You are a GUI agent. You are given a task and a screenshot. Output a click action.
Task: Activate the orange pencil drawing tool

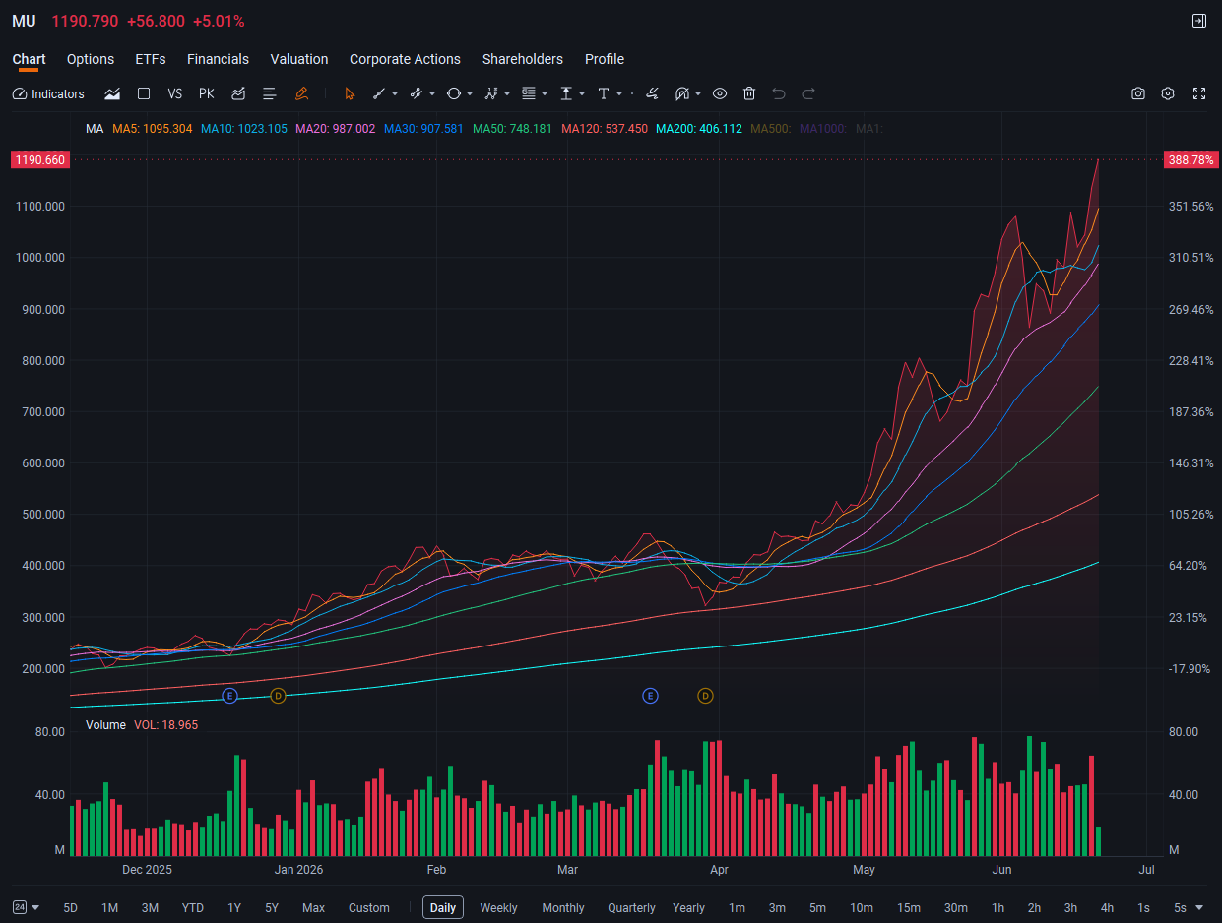pos(301,93)
